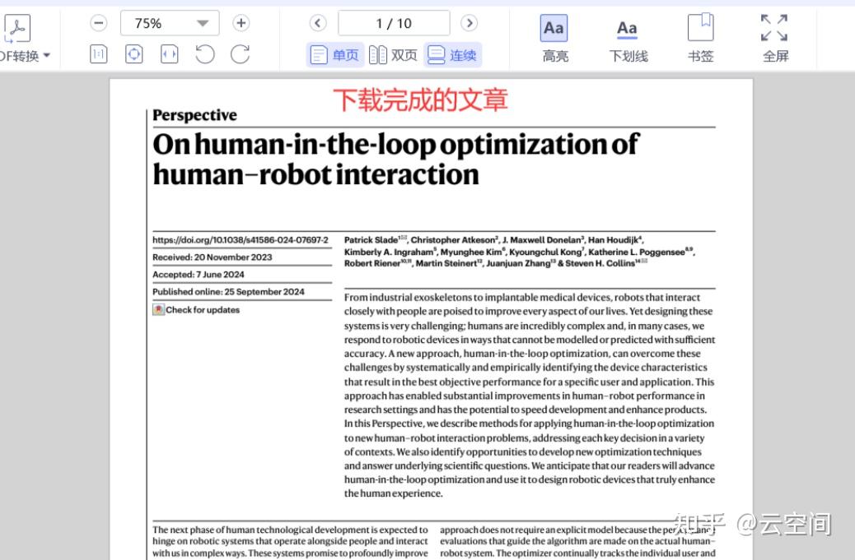Expand the PDF转换 dropdown arrow

point(46,56)
